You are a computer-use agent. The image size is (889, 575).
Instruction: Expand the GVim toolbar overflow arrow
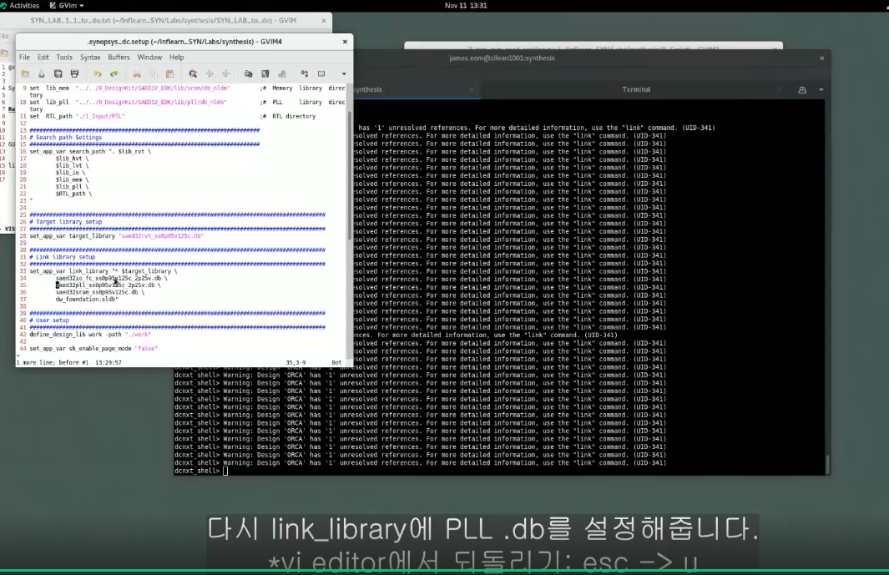point(344,73)
